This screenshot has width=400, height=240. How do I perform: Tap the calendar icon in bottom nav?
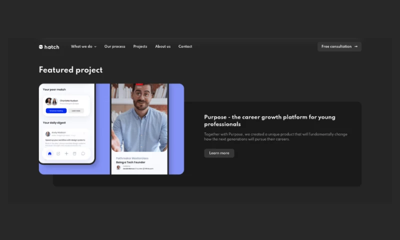click(x=74, y=153)
